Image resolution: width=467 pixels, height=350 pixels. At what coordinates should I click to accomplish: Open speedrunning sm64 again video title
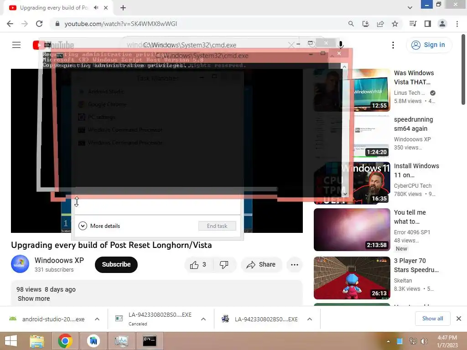413,124
